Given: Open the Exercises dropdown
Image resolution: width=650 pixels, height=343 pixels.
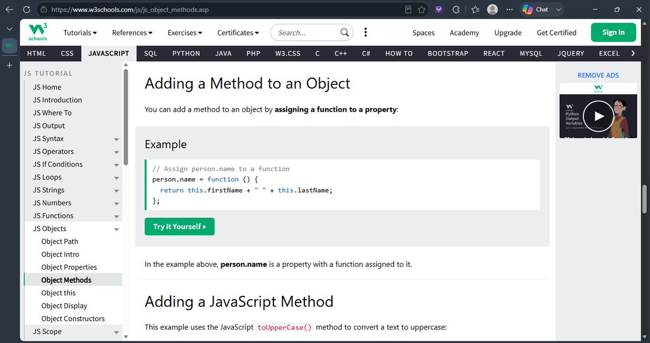Looking at the screenshot, I should [185, 33].
